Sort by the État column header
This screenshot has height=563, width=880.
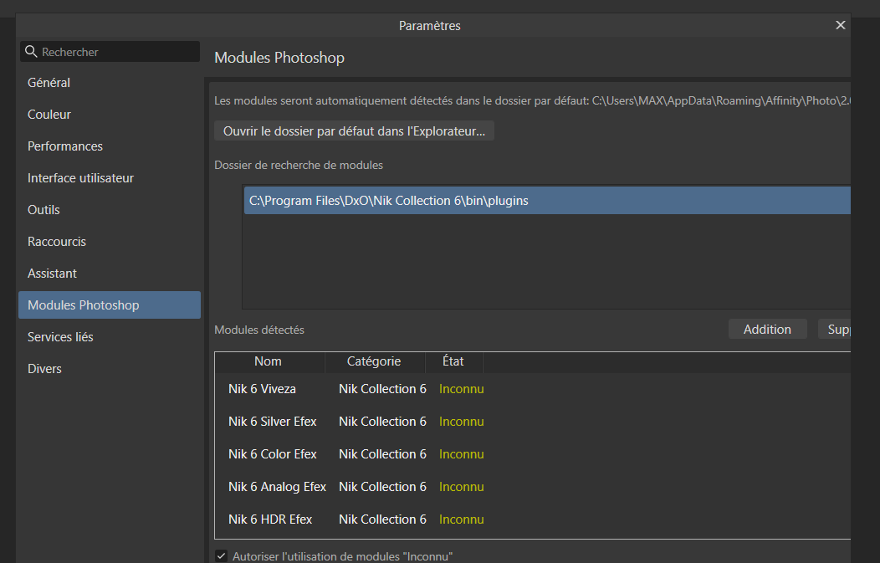coord(453,361)
